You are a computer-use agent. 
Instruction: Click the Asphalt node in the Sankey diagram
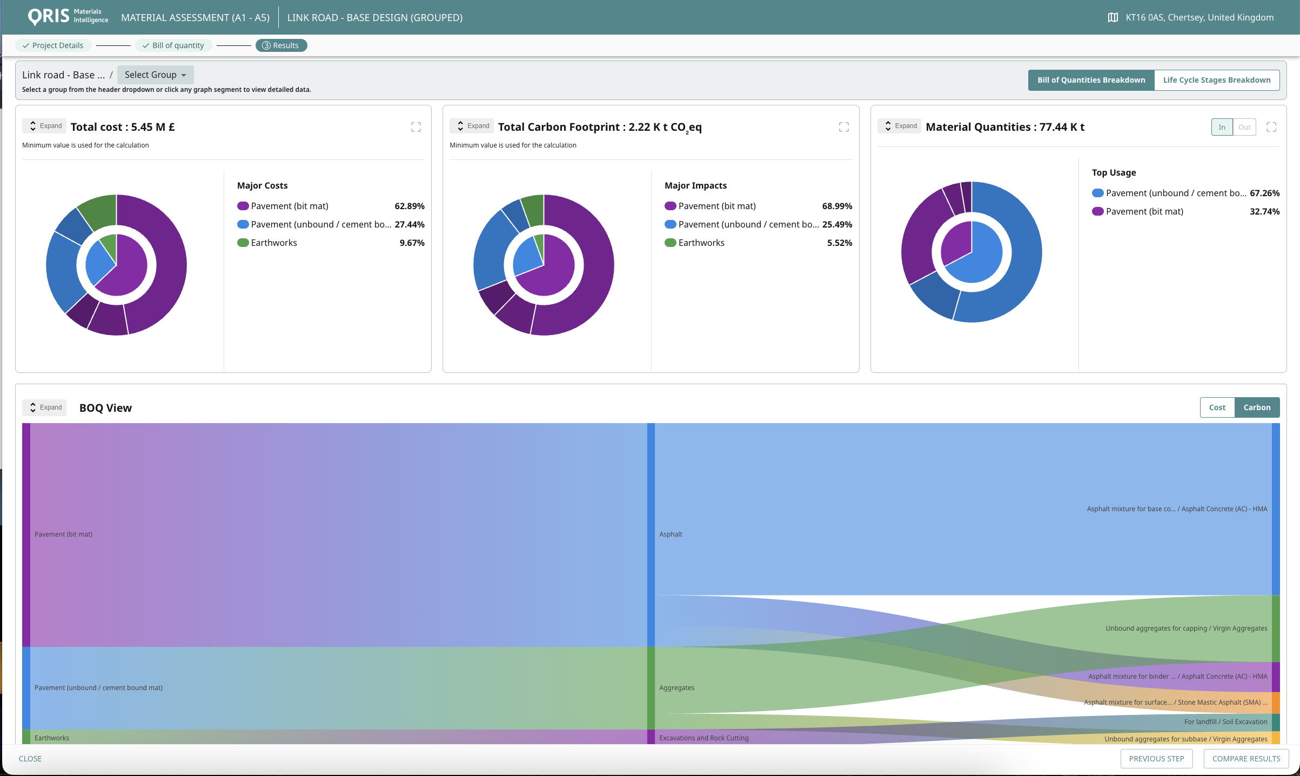[651, 534]
